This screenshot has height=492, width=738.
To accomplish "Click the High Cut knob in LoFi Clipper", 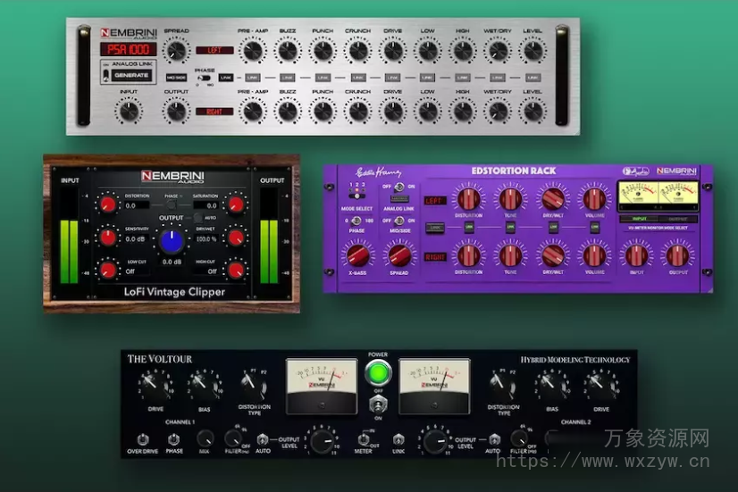I will coord(235,270).
